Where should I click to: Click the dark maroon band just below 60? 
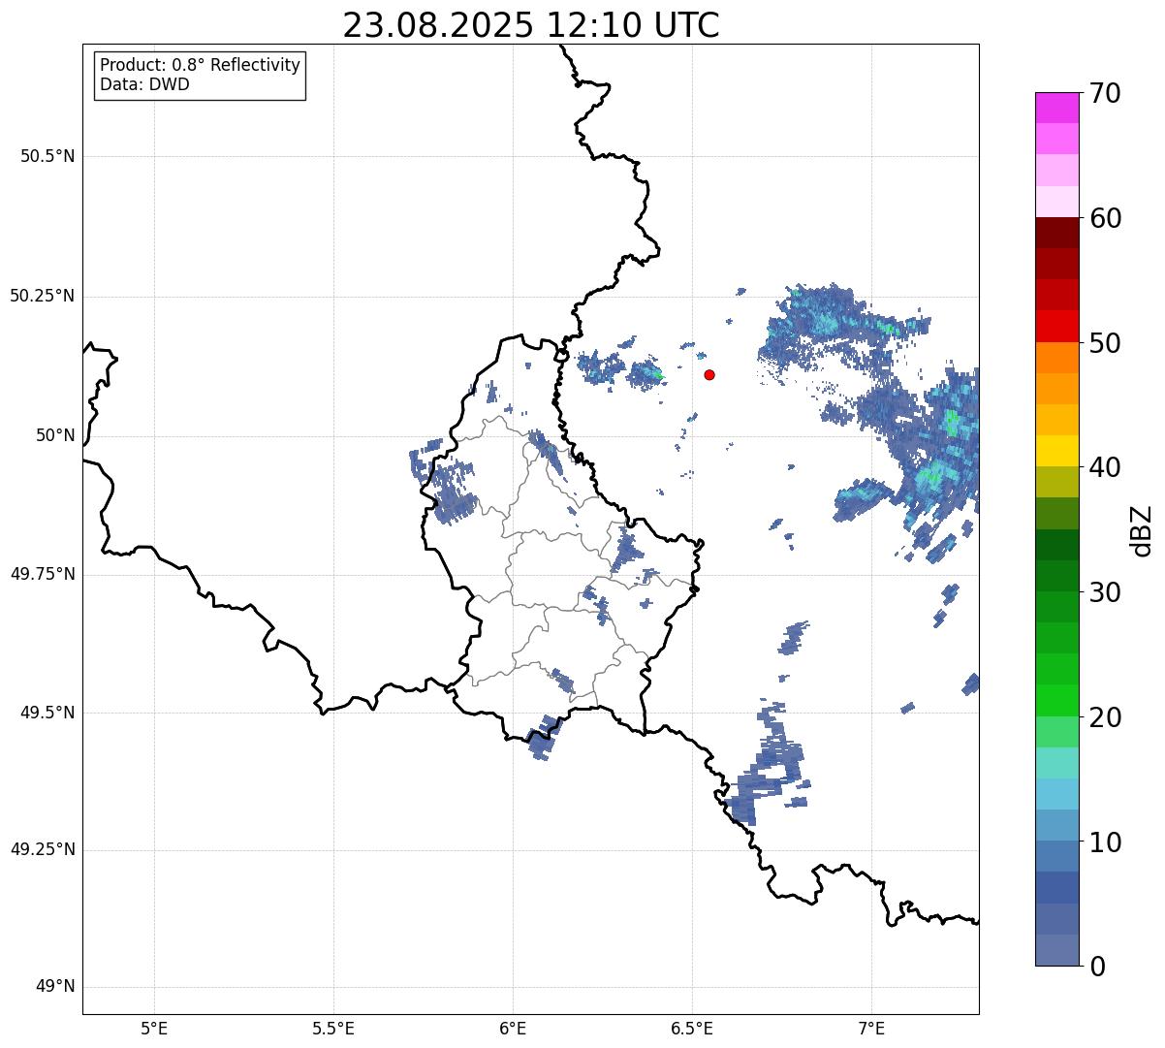click(x=1057, y=233)
